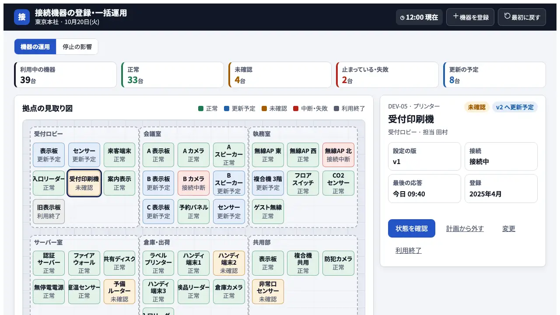Select the 旧表示板 device tile

pyautogui.click(x=49, y=212)
